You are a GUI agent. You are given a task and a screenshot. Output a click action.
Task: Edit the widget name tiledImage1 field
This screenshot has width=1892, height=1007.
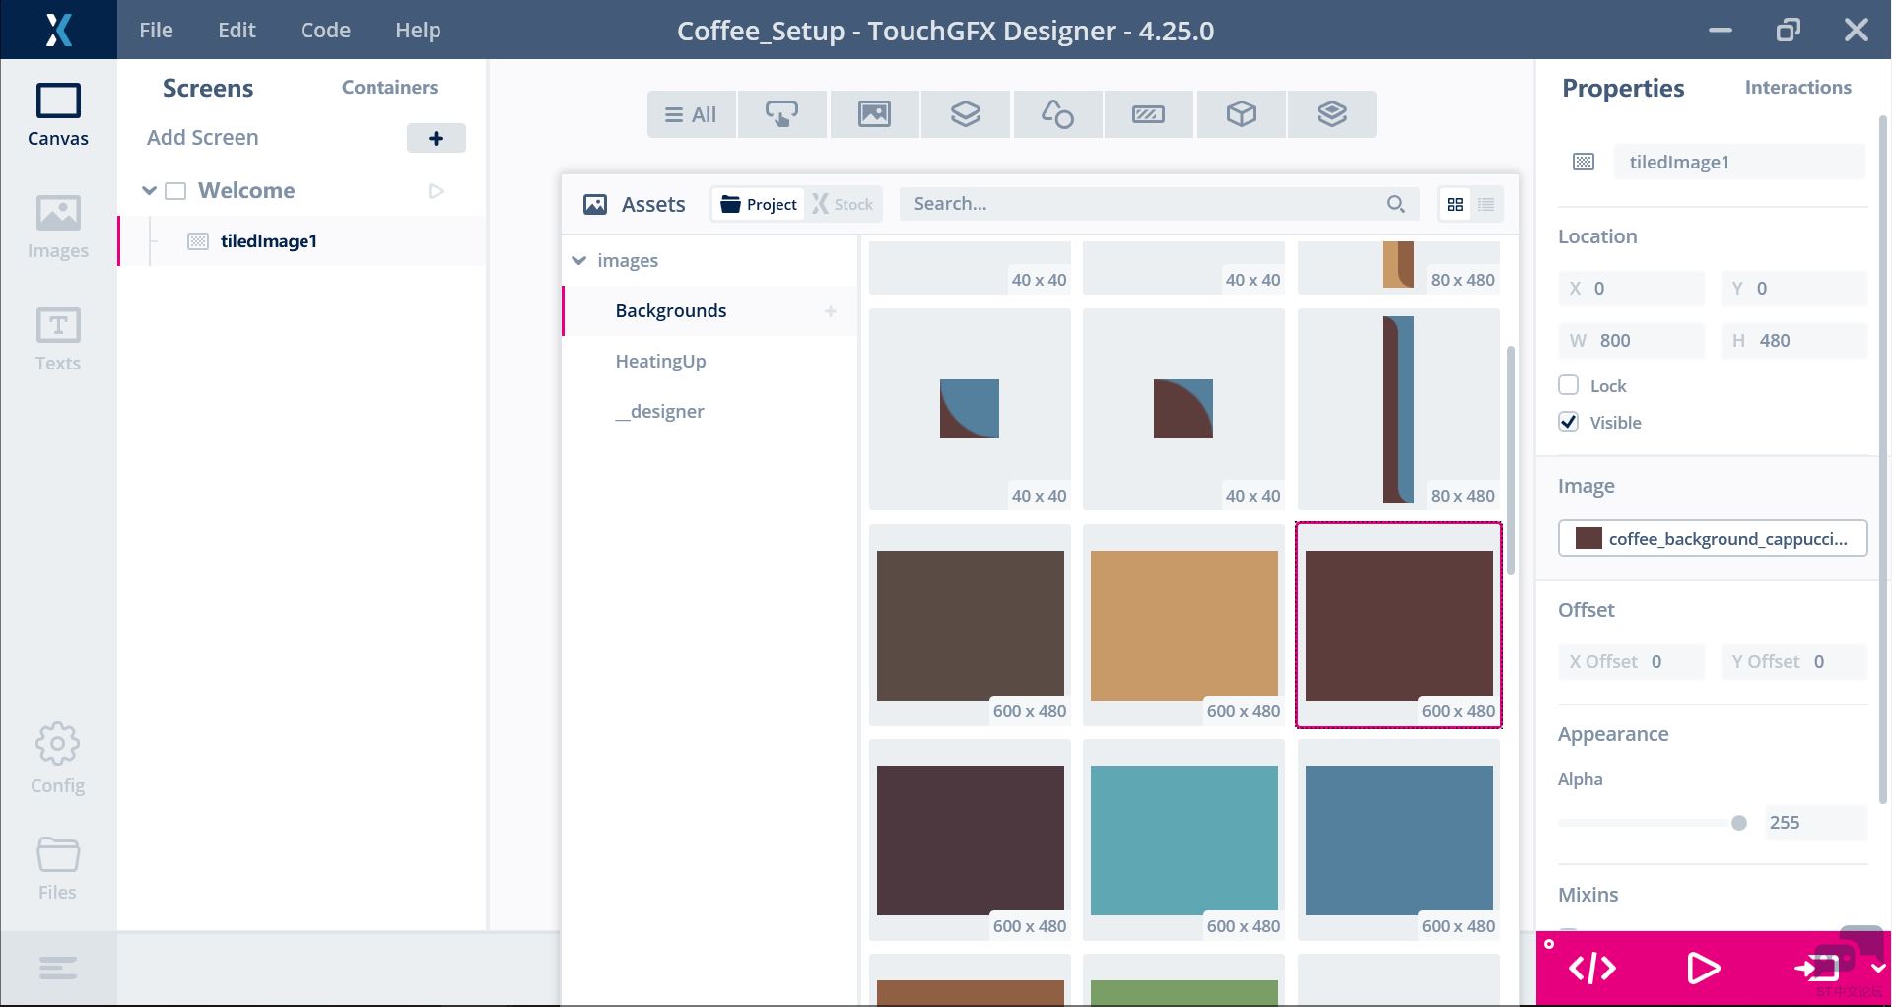[x=1739, y=162]
